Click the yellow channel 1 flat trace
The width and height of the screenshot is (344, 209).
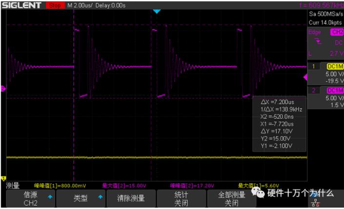click(157, 157)
